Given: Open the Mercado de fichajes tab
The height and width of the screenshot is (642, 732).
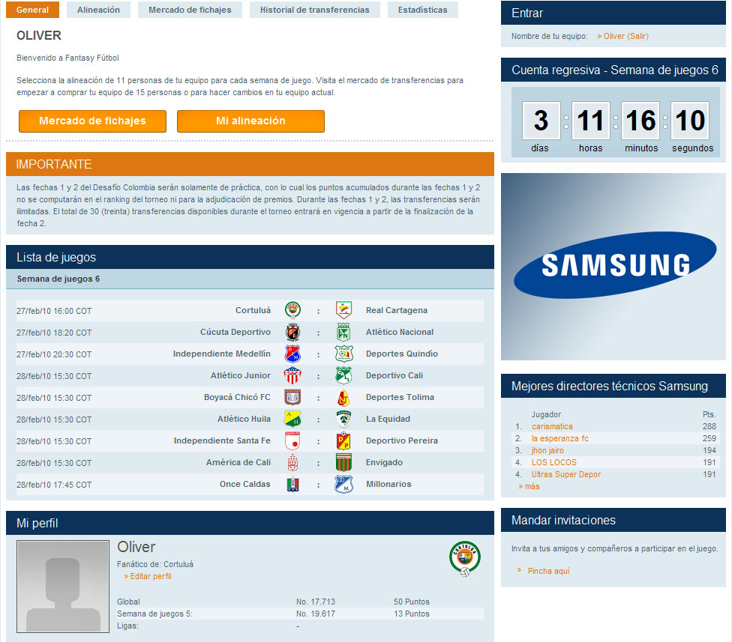Looking at the screenshot, I should pos(190,10).
